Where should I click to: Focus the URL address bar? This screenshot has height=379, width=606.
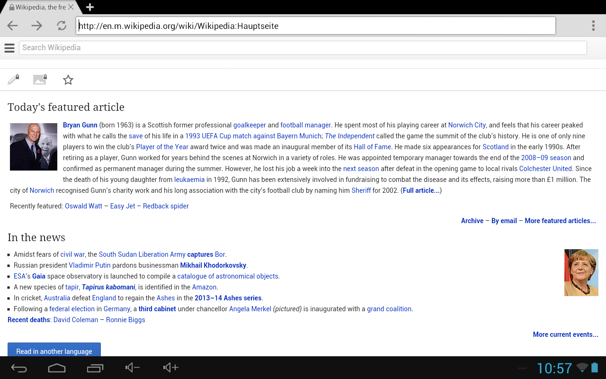pos(316,26)
